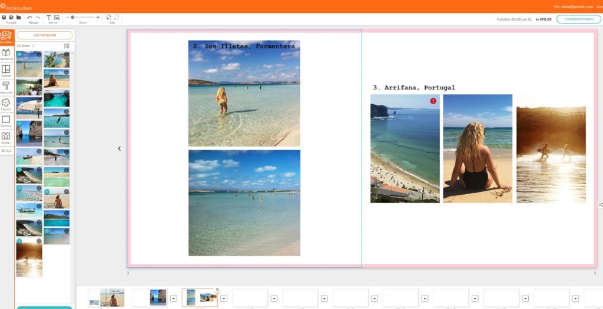603x309 pixels.
Task: Open the backgrounds paint-roller tab
Action: [6, 87]
